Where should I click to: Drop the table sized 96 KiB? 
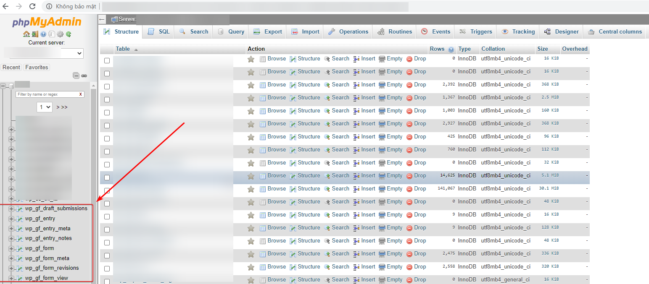416,137
